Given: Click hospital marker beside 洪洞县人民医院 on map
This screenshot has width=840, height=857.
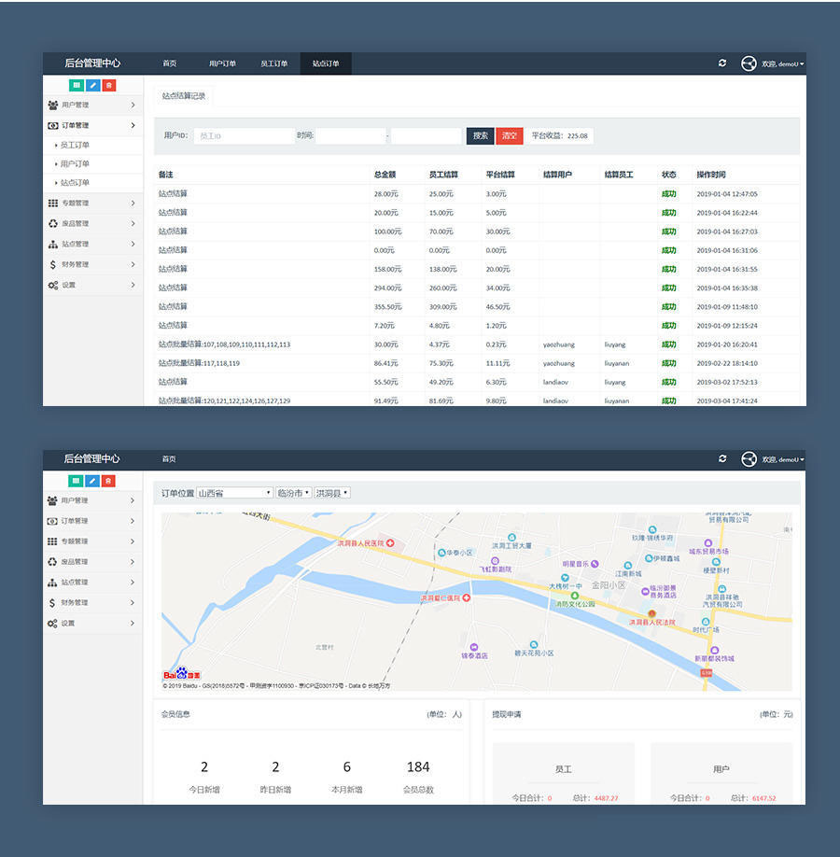Looking at the screenshot, I should 390,543.
